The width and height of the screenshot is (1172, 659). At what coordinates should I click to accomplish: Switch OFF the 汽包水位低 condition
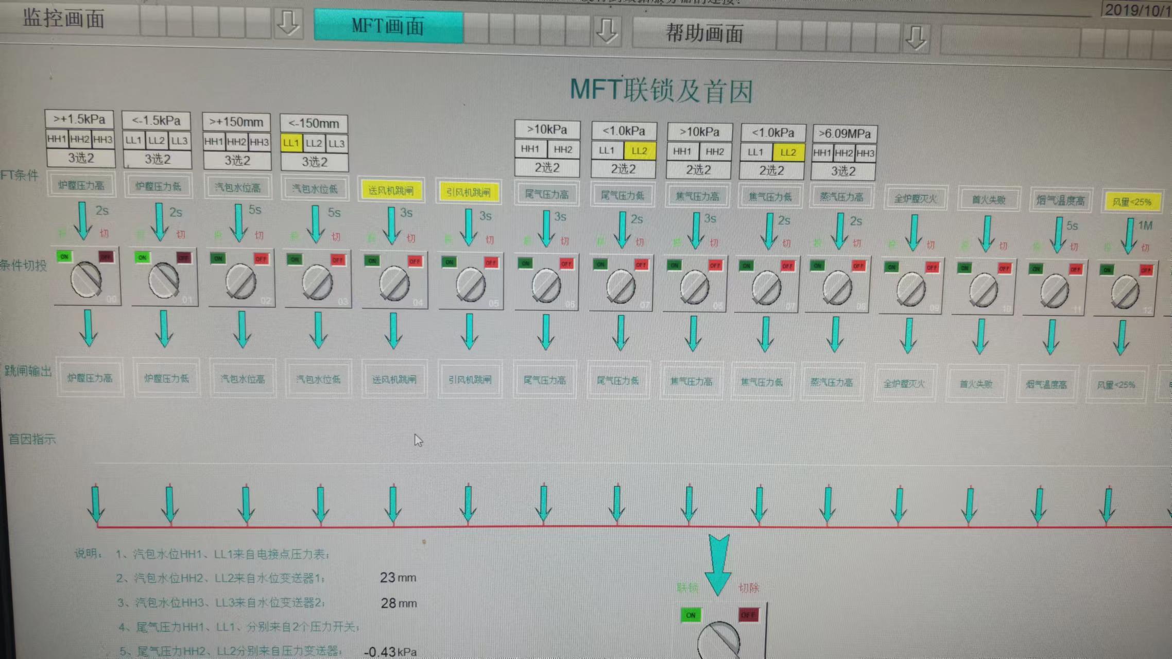[337, 260]
